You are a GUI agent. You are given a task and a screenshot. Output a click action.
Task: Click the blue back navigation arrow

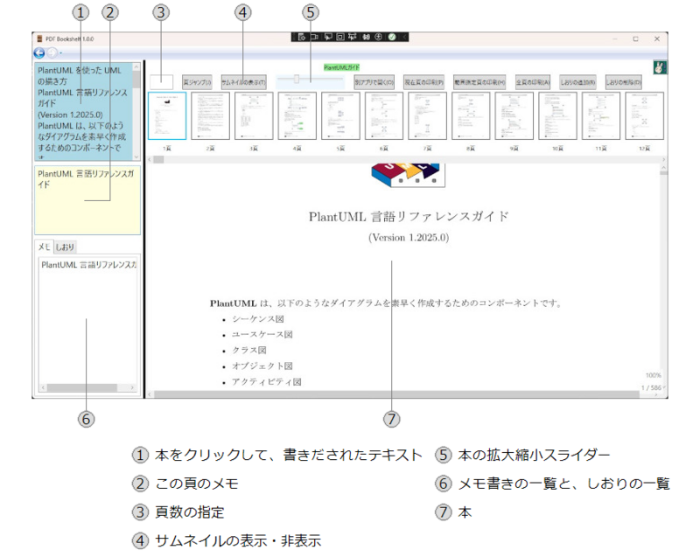click(38, 52)
